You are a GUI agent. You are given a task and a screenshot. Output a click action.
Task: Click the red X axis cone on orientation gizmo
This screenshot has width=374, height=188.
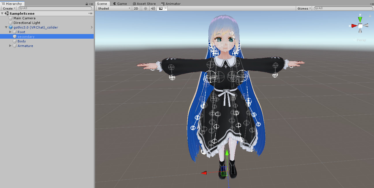354,26
